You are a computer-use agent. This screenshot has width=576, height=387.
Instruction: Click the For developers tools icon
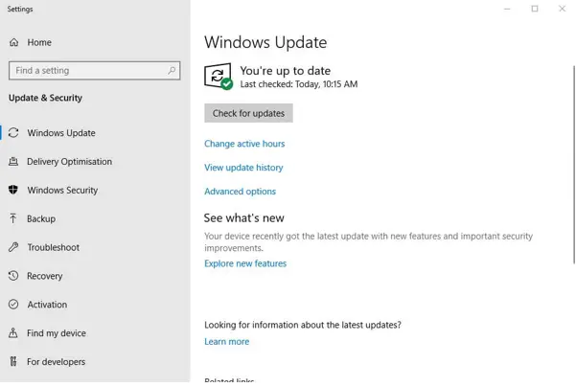tap(13, 361)
